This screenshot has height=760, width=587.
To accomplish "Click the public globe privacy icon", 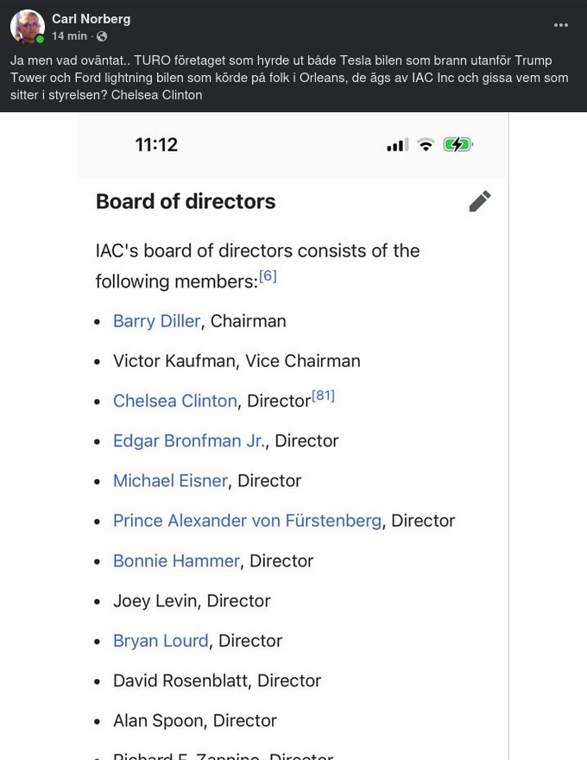I will tap(102, 36).
